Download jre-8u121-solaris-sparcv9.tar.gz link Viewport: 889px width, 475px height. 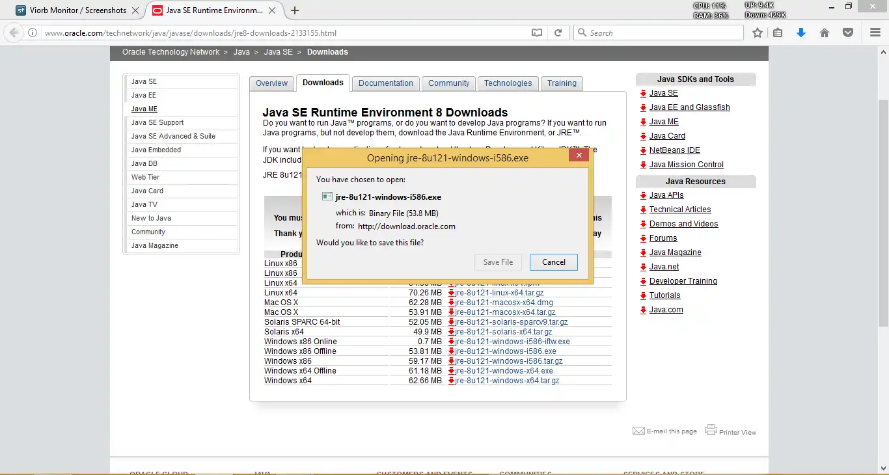(x=512, y=322)
